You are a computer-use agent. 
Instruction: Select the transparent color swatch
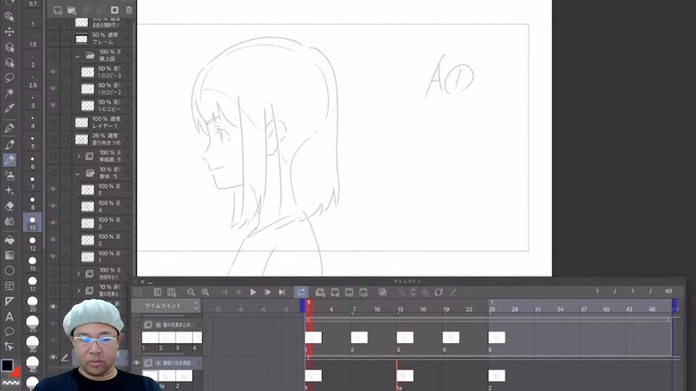coord(11,382)
